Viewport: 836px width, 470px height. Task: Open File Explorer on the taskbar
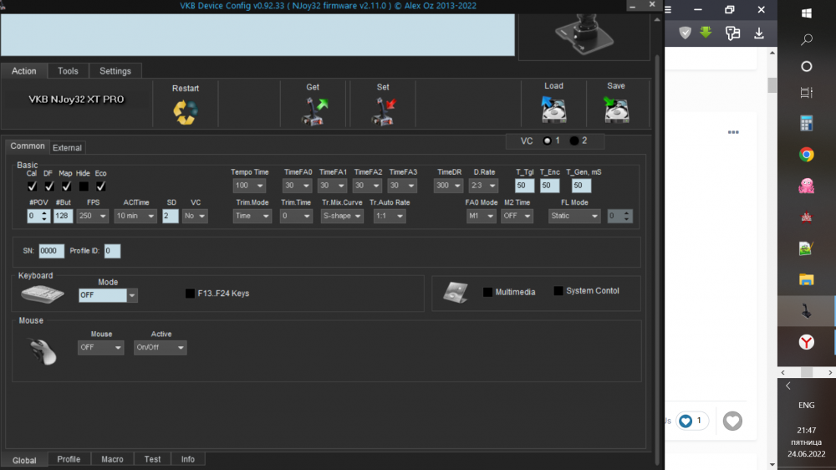click(x=806, y=279)
